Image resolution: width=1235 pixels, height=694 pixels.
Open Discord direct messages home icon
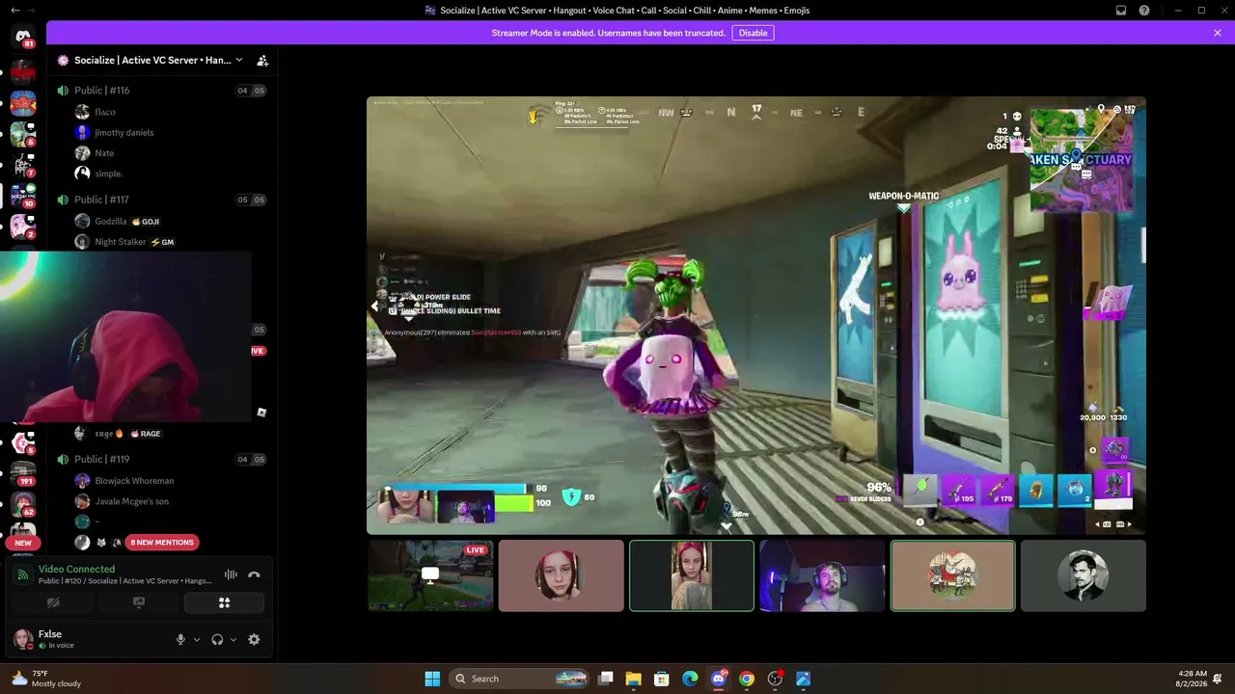[x=23, y=37]
